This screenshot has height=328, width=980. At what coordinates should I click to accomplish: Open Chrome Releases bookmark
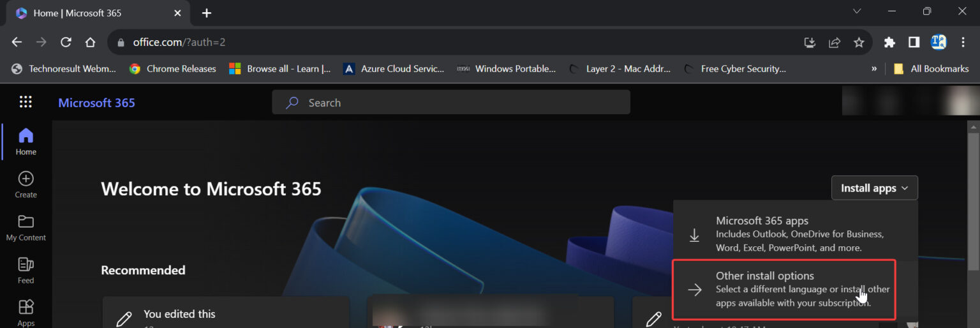pos(172,69)
